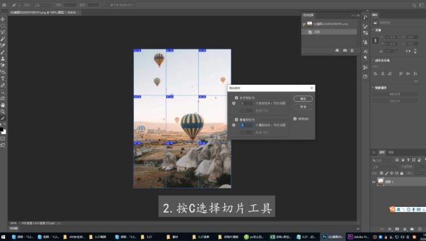This screenshot has width=426, height=241.
Task: Confirm the divide slice dialog with OK
Action: [x=303, y=99]
